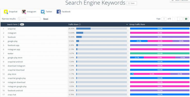
Task: Open the Best Practices button
Action: click(180, 1)
